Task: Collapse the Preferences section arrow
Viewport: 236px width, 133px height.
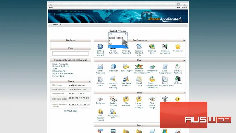Action: coord(184,40)
